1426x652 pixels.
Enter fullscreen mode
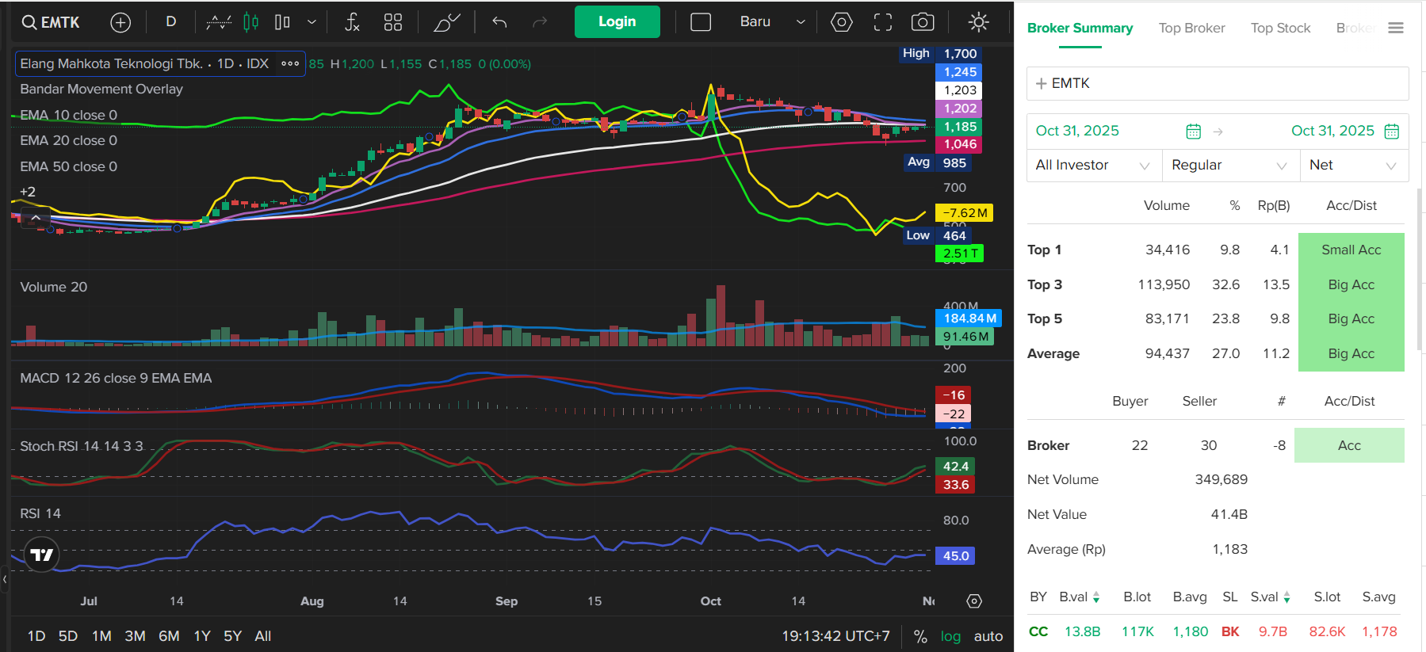883,22
